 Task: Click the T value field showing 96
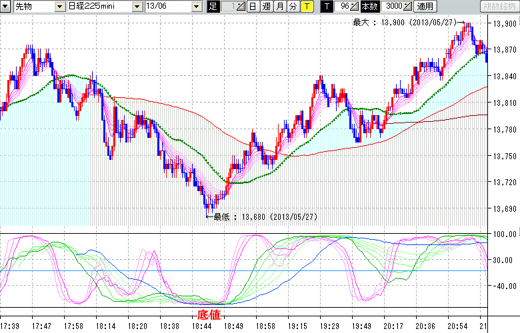[343, 6]
